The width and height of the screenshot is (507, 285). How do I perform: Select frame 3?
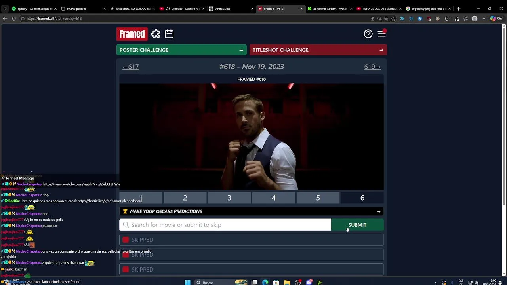(x=229, y=198)
